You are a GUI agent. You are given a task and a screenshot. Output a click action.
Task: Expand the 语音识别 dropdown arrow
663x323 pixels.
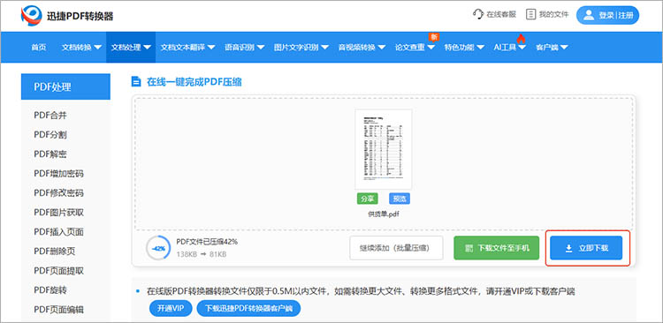click(261, 48)
